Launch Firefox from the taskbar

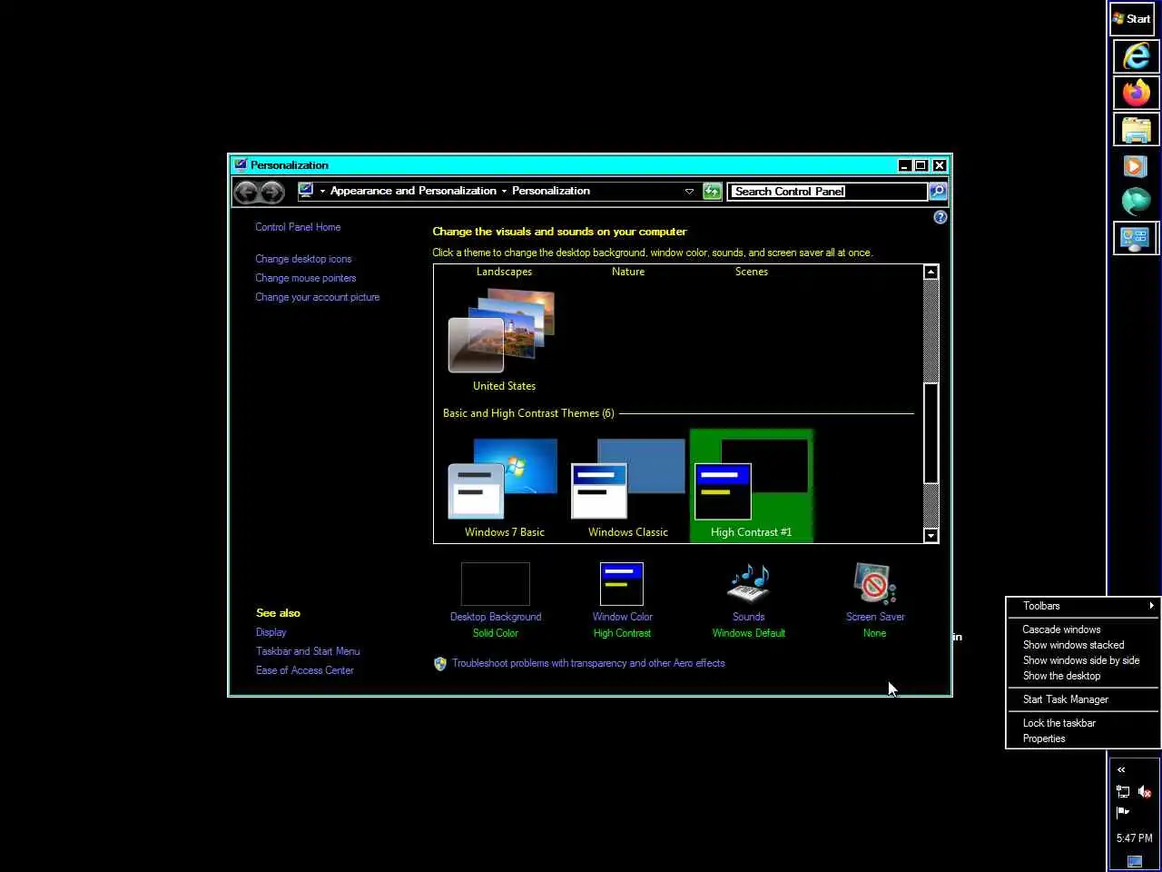click(x=1136, y=92)
